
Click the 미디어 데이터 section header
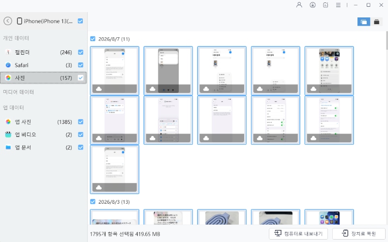click(18, 92)
